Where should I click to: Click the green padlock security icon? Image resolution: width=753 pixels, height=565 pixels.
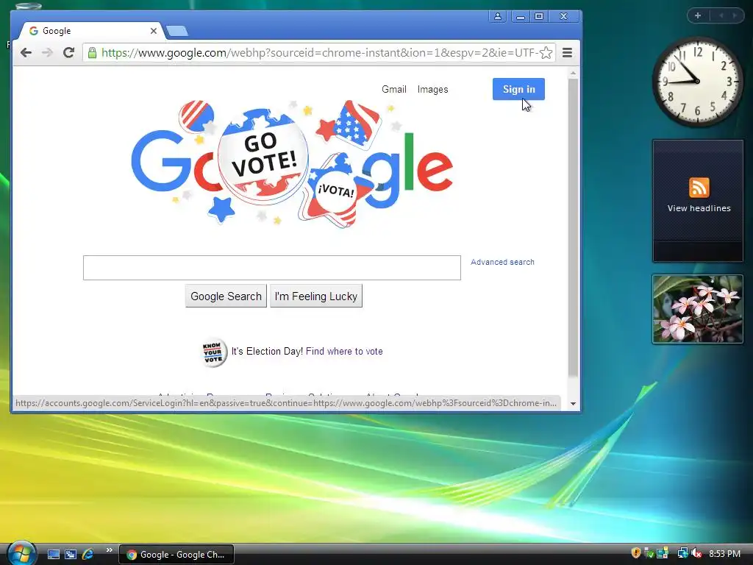92,52
